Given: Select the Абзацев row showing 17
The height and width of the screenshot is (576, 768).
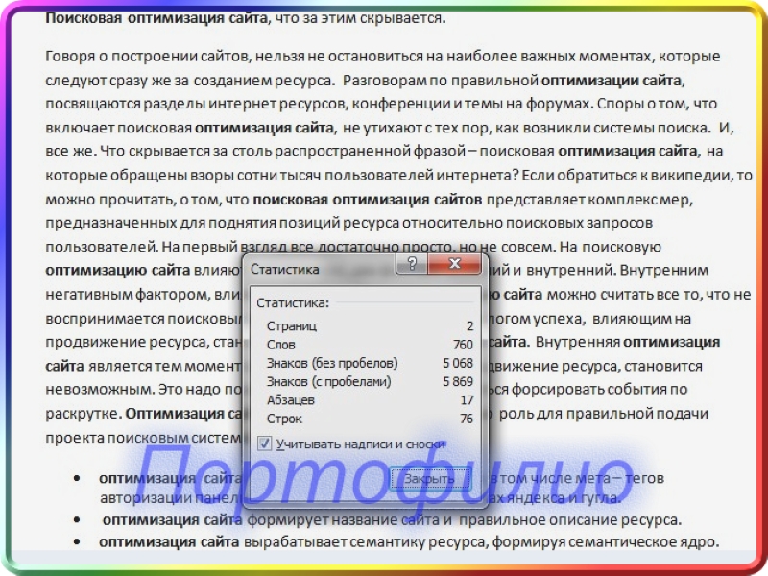Looking at the screenshot, I should [370, 400].
